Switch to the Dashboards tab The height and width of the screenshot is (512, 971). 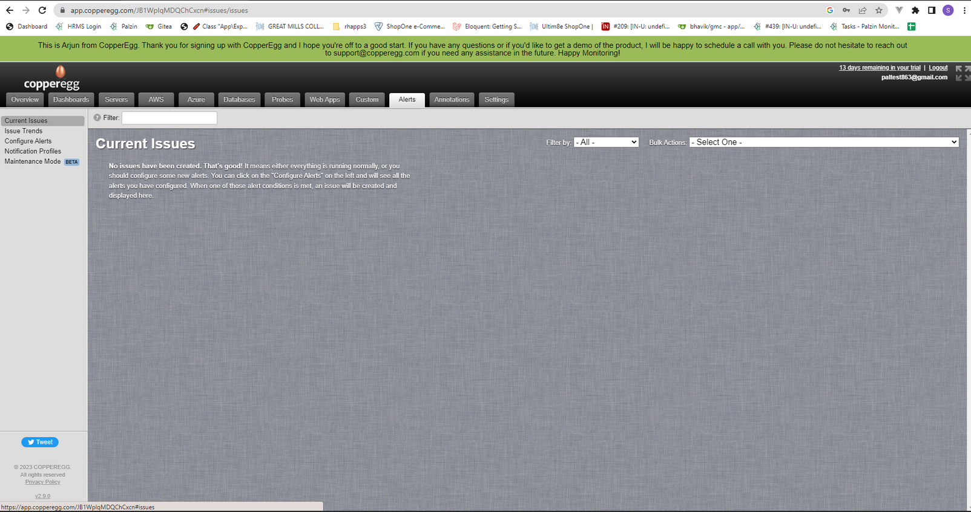pyautogui.click(x=71, y=100)
